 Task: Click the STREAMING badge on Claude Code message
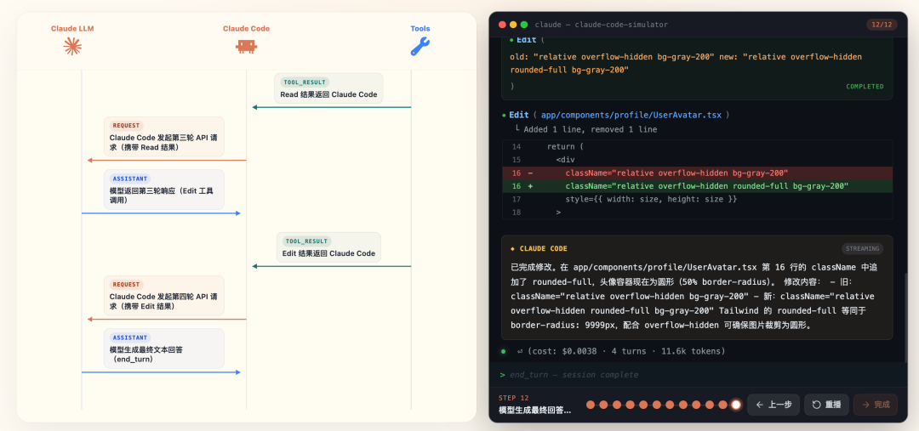coord(863,249)
